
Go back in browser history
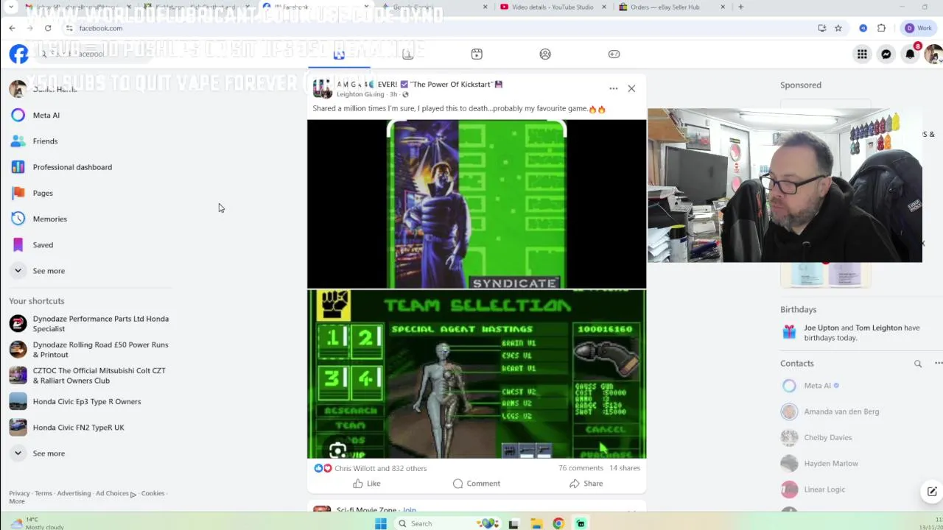click(x=12, y=28)
